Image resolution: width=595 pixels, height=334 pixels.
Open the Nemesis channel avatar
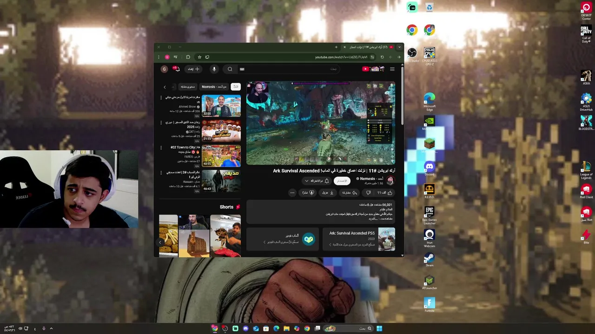[390, 180]
